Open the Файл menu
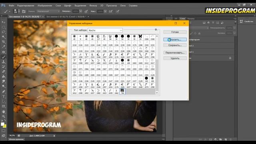The width and height of the screenshot is (256, 144). click(12, 6)
